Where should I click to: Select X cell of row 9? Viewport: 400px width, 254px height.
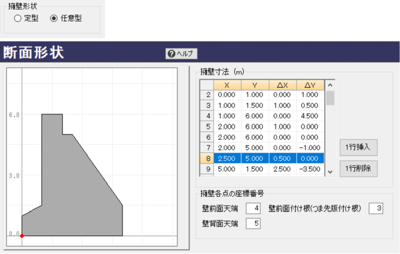pyautogui.click(x=227, y=169)
